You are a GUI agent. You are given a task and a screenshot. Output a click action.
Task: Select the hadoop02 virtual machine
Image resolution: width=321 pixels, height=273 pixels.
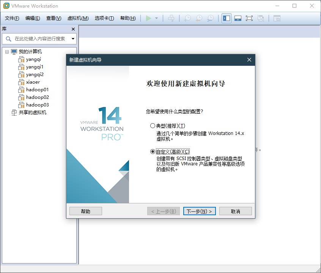point(38,97)
